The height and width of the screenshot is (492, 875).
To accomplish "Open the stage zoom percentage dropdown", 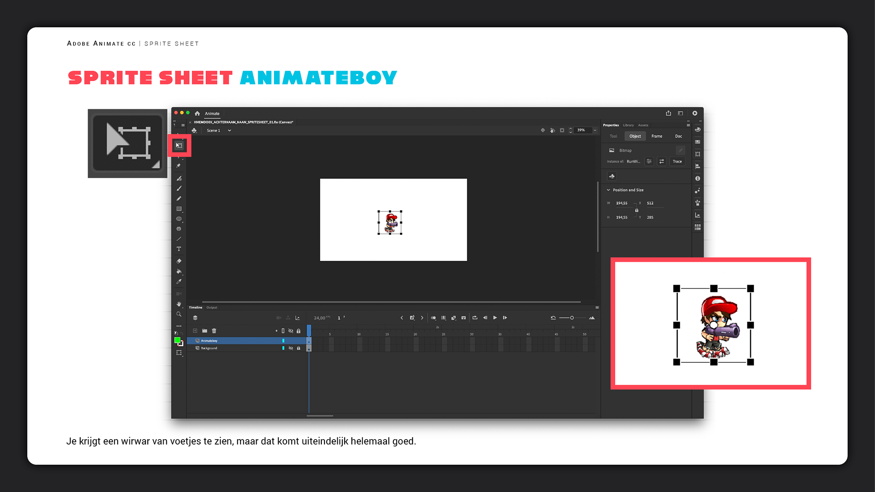I will 595,130.
